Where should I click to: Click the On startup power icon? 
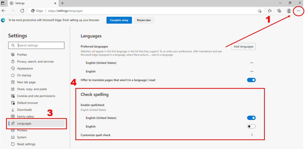pos(13,75)
